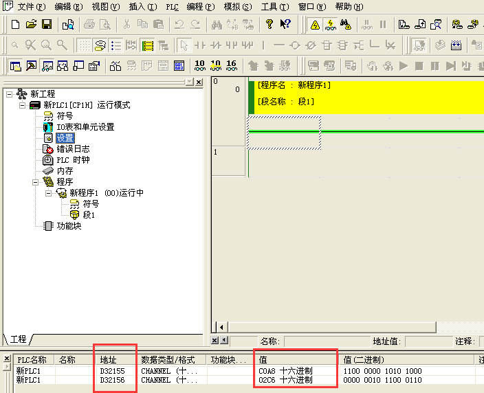Image resolution: width=484 pixels, height=393 pixels.
Task: Toggle PLC monitoring lightning button
Action: [x=330, y=25]
